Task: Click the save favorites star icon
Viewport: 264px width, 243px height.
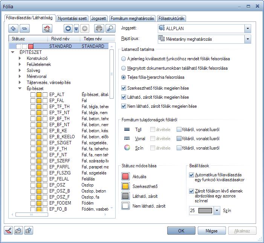Action: tap(29, 231)
